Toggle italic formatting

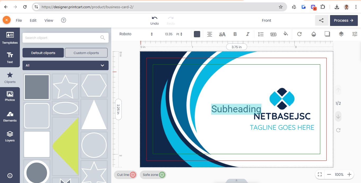tap(248, 34)
